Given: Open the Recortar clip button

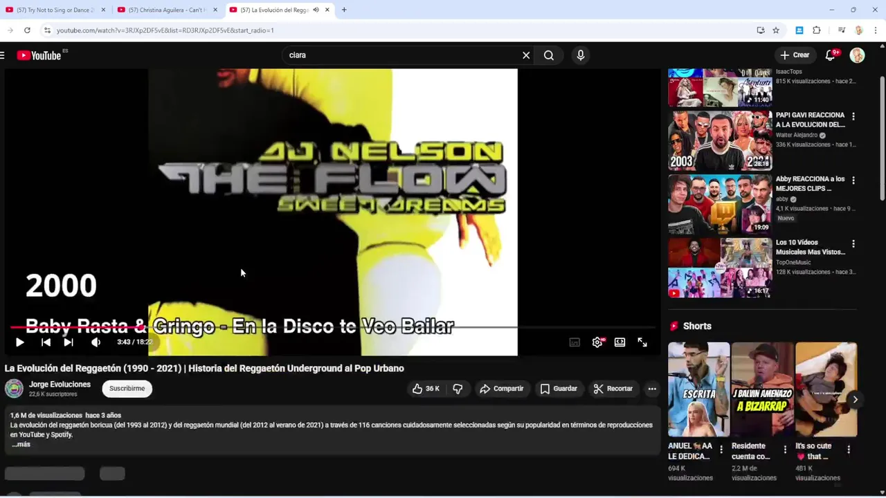Looking at the screenshot, I should 613,389.
